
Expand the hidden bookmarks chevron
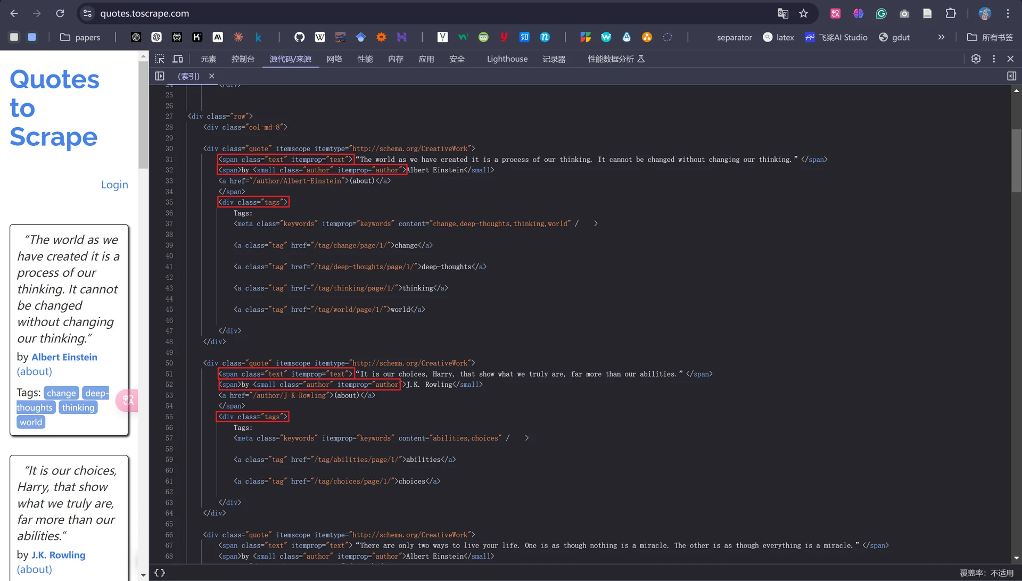click(941, 37)
